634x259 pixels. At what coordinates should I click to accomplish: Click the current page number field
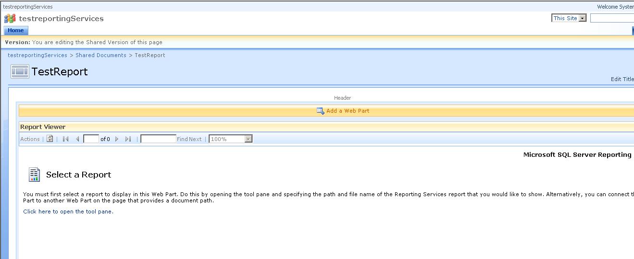(x=91, y=139)
